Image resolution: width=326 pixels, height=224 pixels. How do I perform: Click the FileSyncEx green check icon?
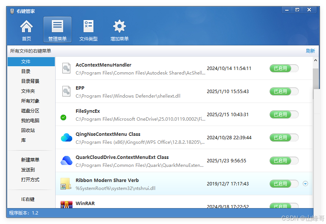click(x=64, y=118)
